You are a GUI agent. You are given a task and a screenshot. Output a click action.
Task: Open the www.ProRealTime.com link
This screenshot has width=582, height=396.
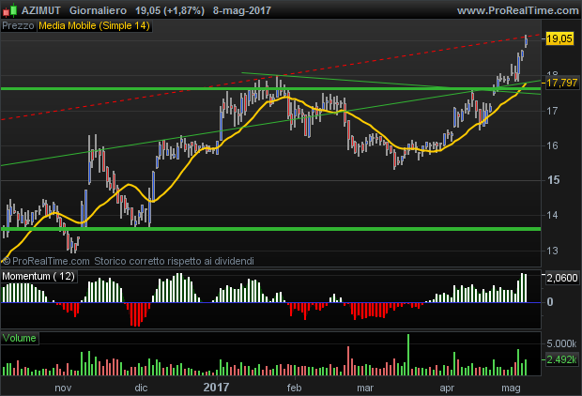pyautogui.click(x=518, y=10)
